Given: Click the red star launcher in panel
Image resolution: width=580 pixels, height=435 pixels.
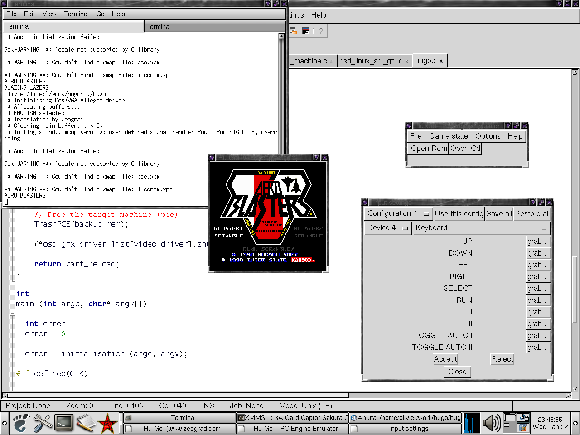Looking at the screenshot, I should [x=108, y=423].
